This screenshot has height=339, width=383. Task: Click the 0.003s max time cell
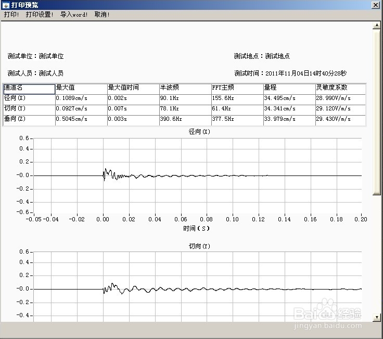coord(133,120)
